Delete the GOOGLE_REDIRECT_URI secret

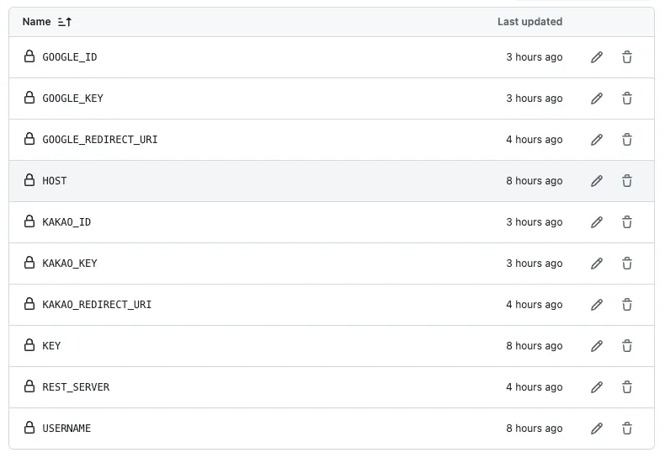pos(627,140)
